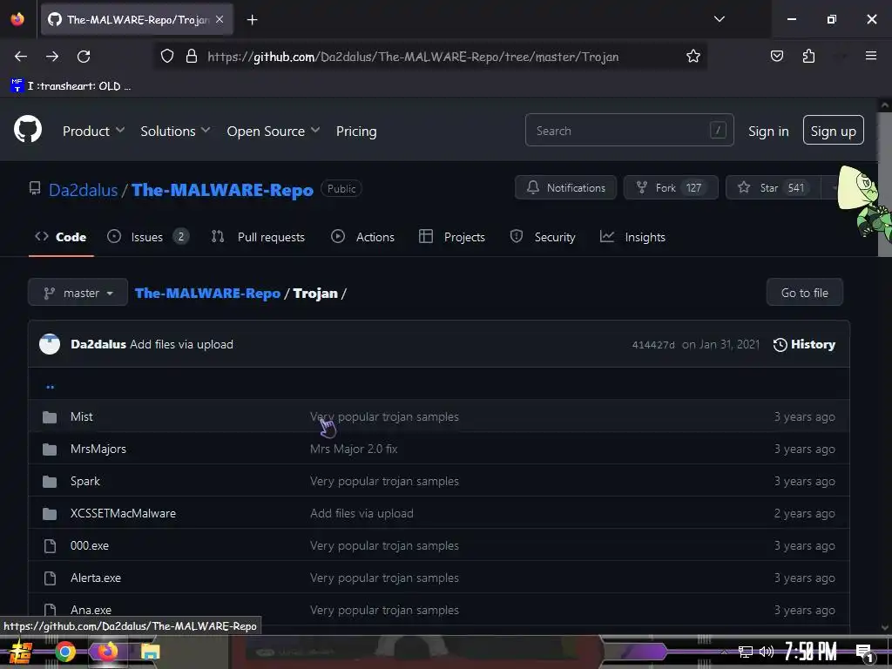Viewport: 892px width, 669px height.
Task: Open the XCSSETMacMalware folder name
Action: click(123, 513)
